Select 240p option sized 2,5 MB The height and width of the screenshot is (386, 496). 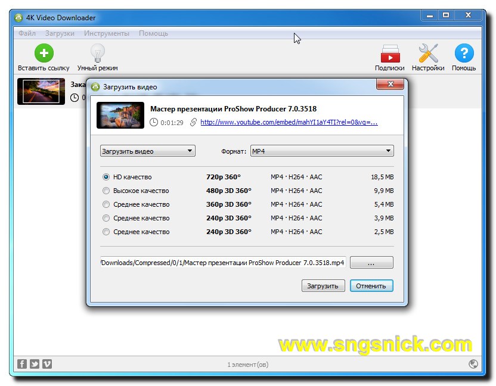[106, 232]
